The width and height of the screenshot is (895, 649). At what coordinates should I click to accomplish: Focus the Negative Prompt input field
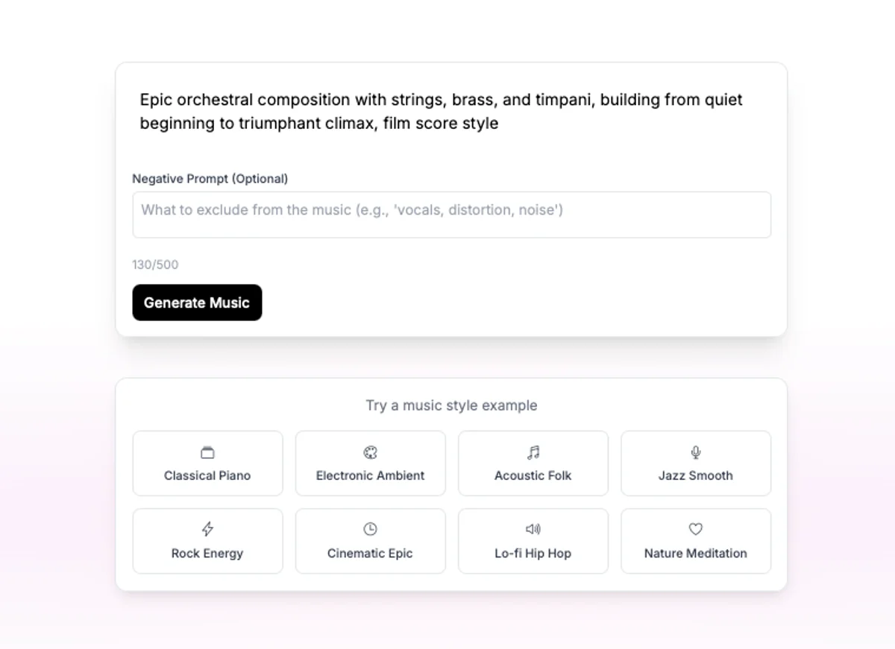451,215
